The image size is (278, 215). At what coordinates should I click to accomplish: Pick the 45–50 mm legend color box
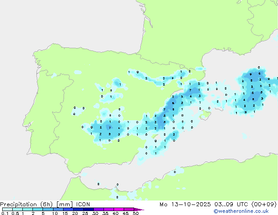coord(129,209)
